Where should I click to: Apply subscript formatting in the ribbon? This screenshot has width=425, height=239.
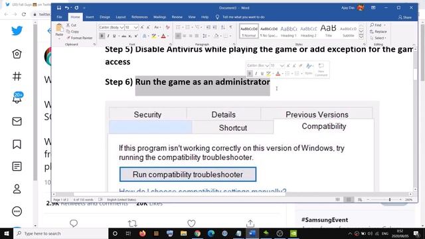pos(130,36)
